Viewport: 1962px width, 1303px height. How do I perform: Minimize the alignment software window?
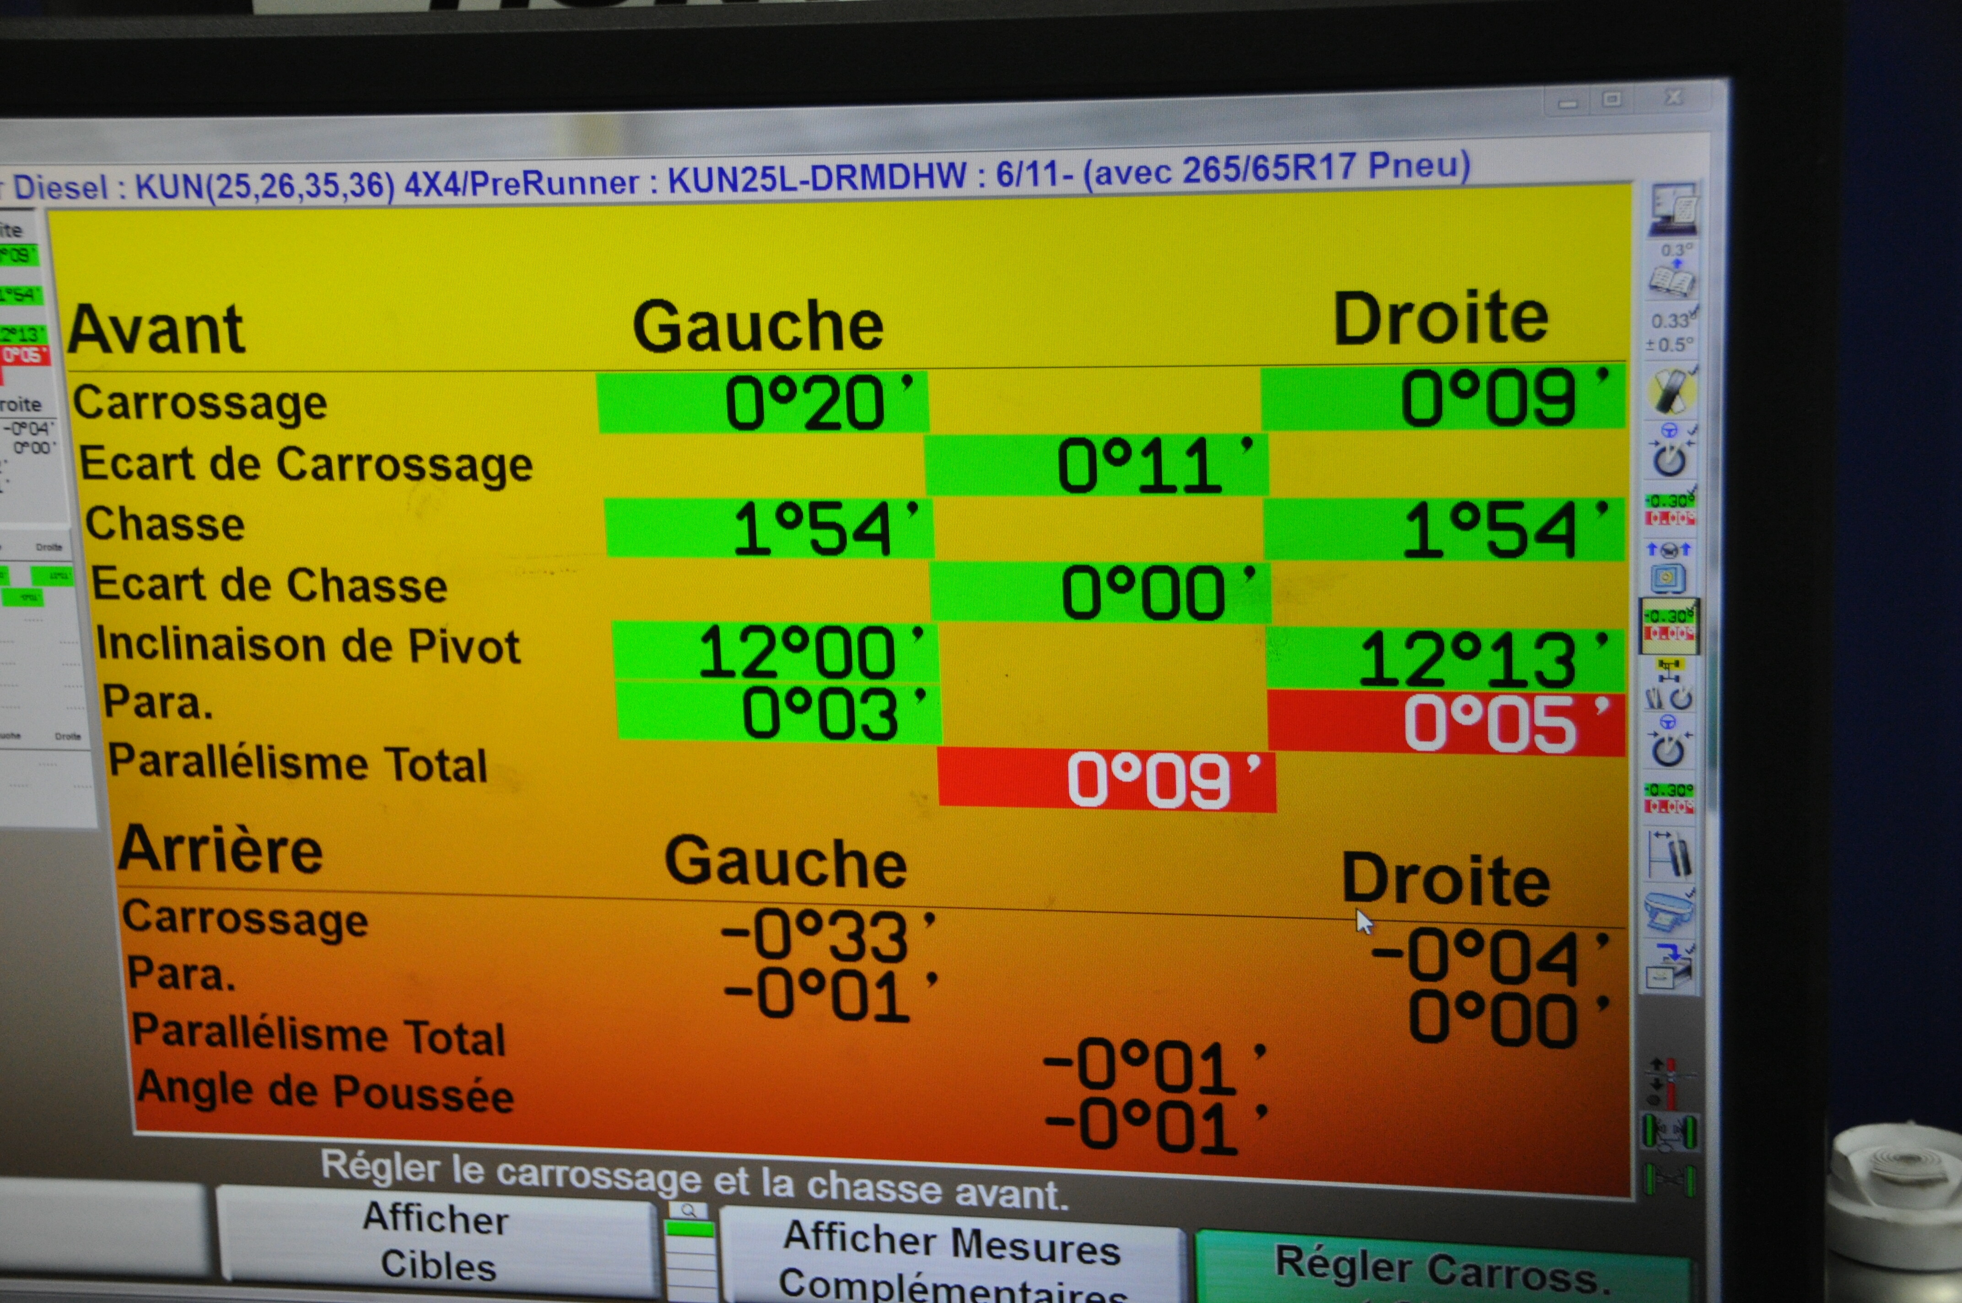[1568, 103]
